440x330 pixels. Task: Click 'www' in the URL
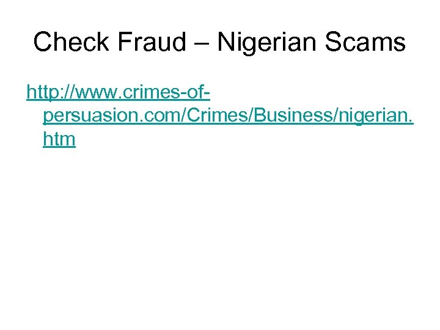coord(93,93)
